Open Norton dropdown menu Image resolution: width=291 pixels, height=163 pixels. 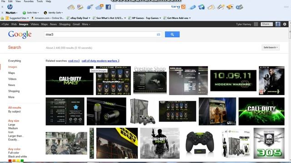pos(11,13)
